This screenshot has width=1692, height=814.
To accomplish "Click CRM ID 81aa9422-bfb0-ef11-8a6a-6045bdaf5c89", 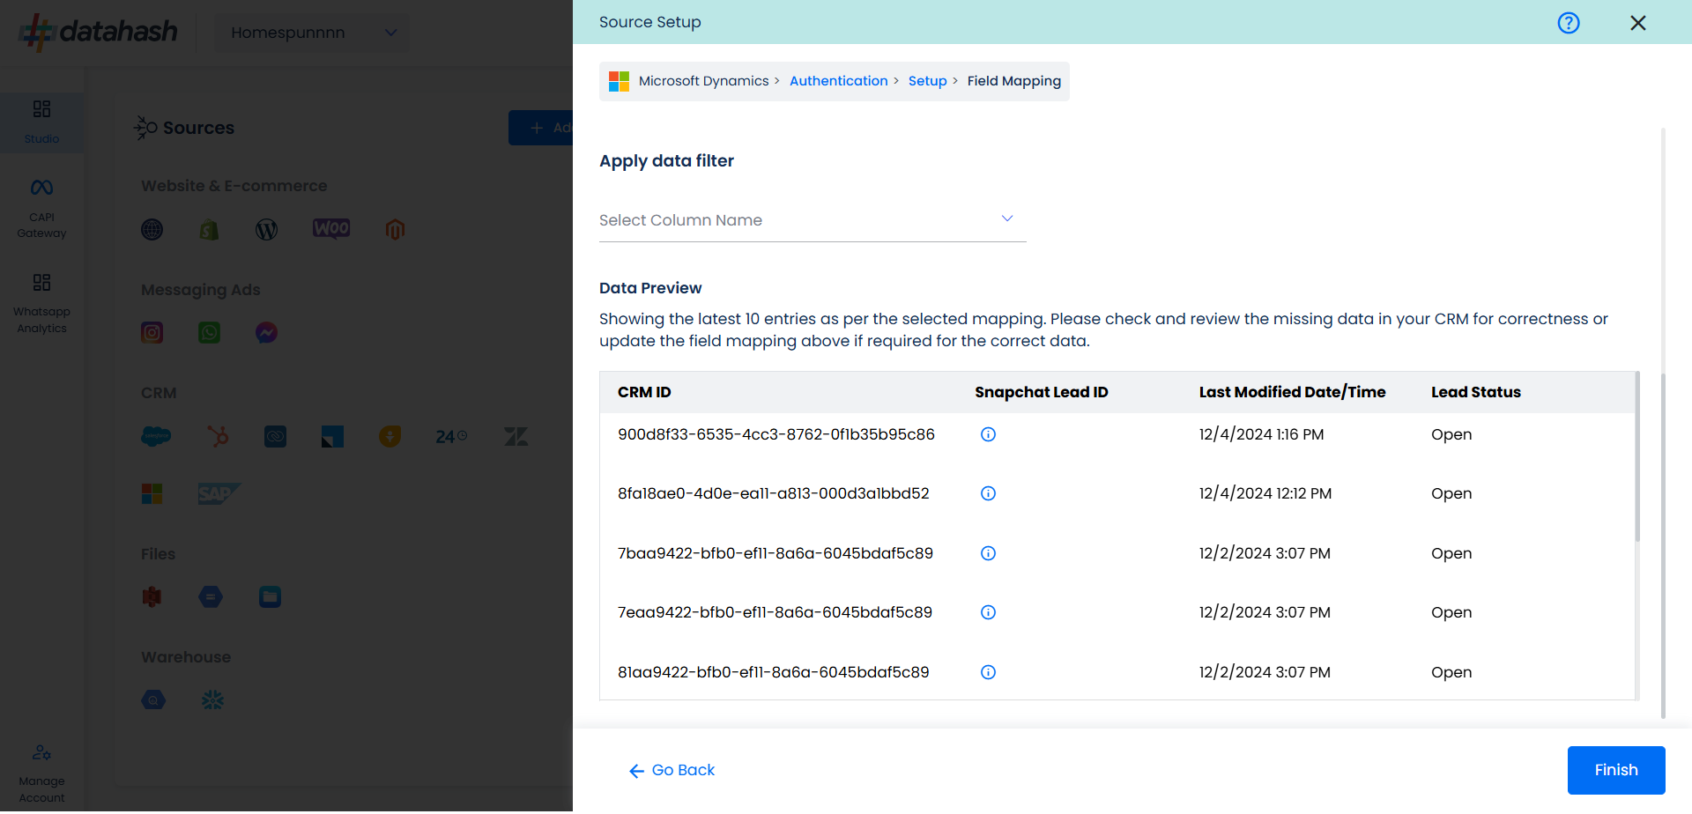I will point(773,672).
